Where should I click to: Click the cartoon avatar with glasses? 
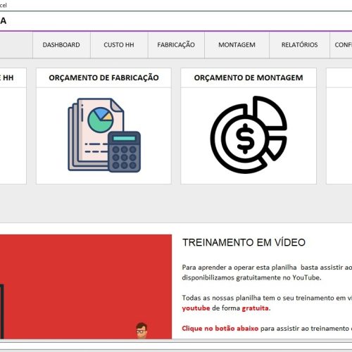click(142, 330)
